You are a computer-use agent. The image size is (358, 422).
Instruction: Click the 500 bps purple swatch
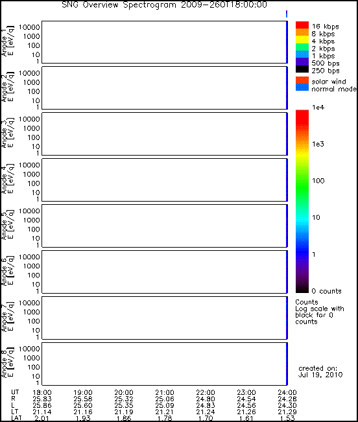point(302,62)
